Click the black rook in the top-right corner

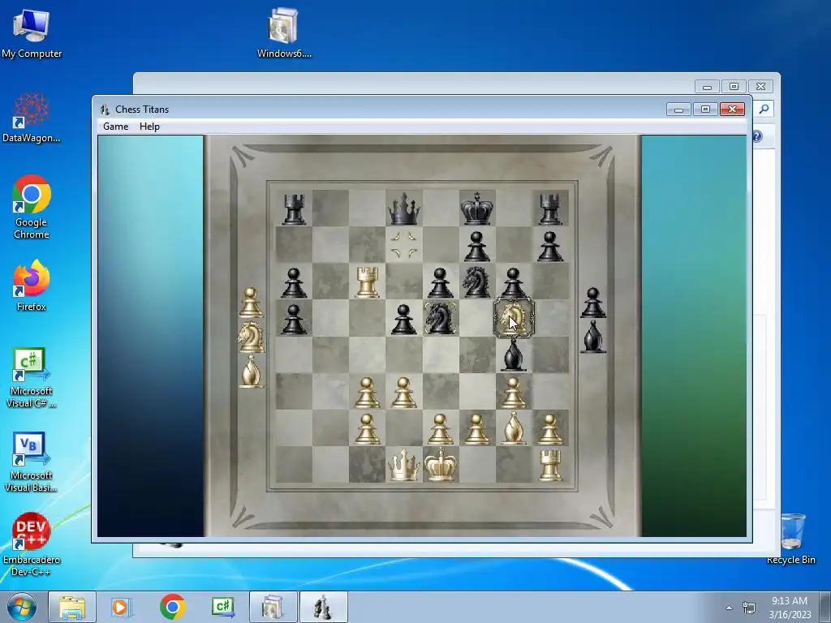coord(550,208)
